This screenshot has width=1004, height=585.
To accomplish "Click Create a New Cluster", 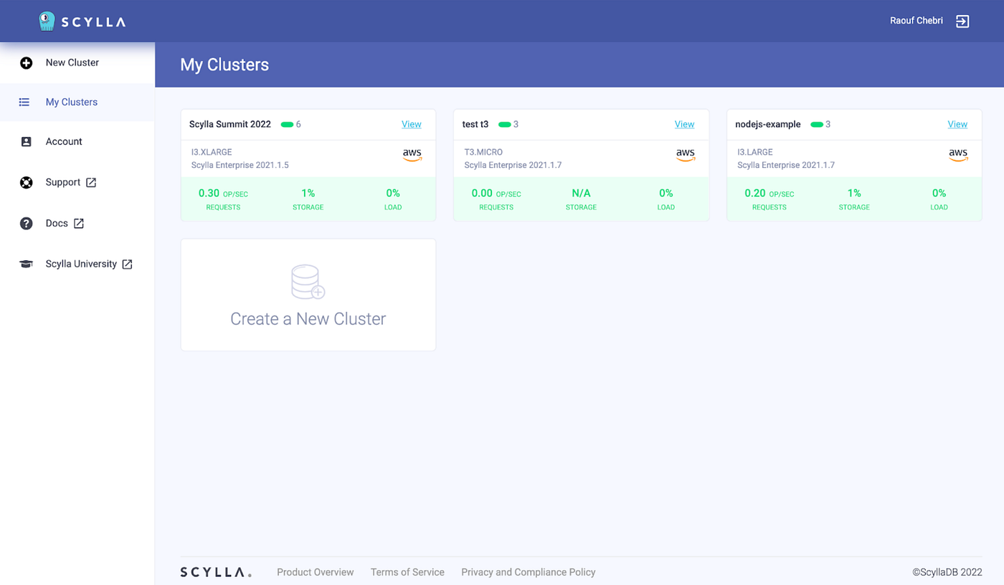I will (x=308, y=318).
